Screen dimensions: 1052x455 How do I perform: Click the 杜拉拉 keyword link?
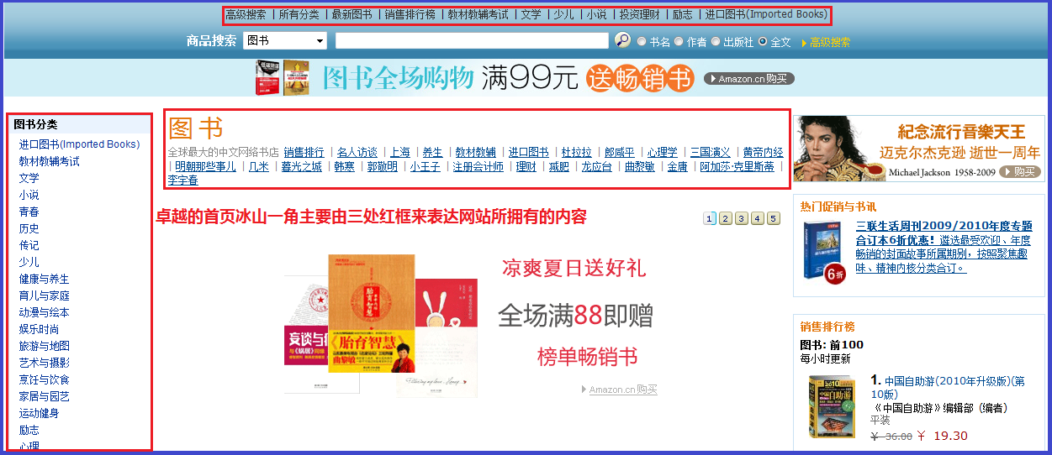(x=577, y=153)
